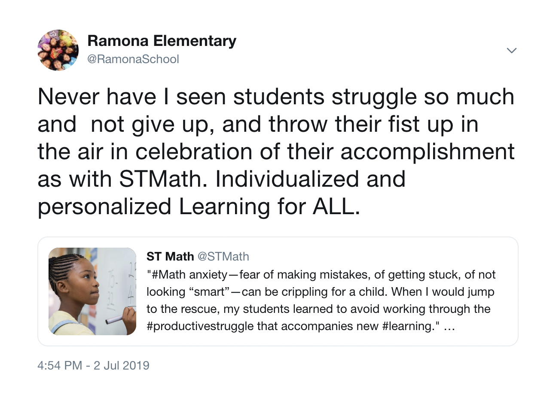Click "personalized Learning for ALL" text

(197, 206)
